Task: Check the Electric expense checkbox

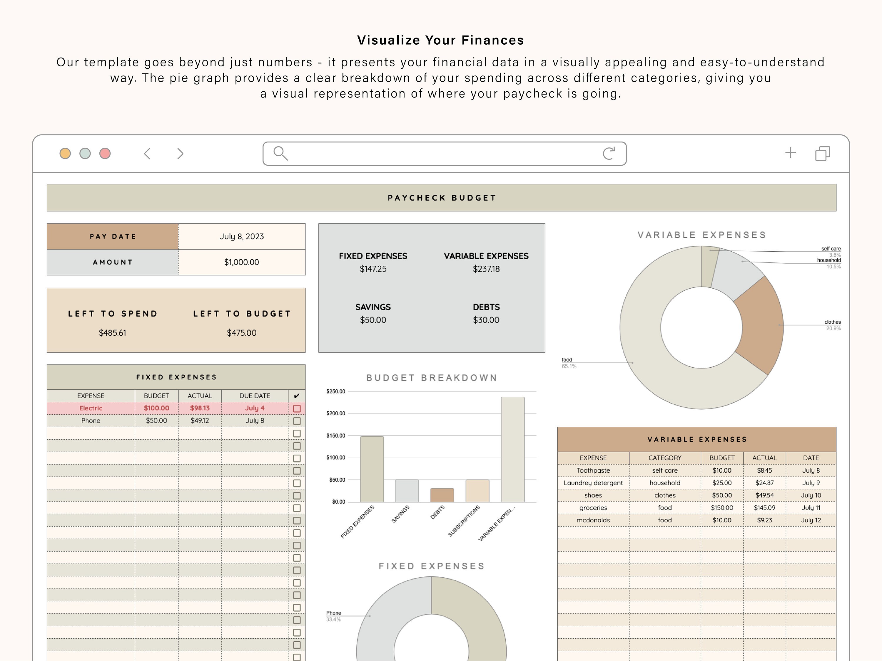Action: tap(296, 408)
